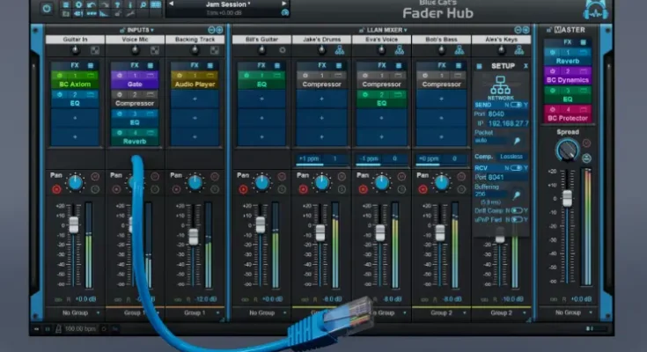Click red record button on Bill's Guitar
The width and height of the screenshot is (647, 352).
click(x=242, y=189)
